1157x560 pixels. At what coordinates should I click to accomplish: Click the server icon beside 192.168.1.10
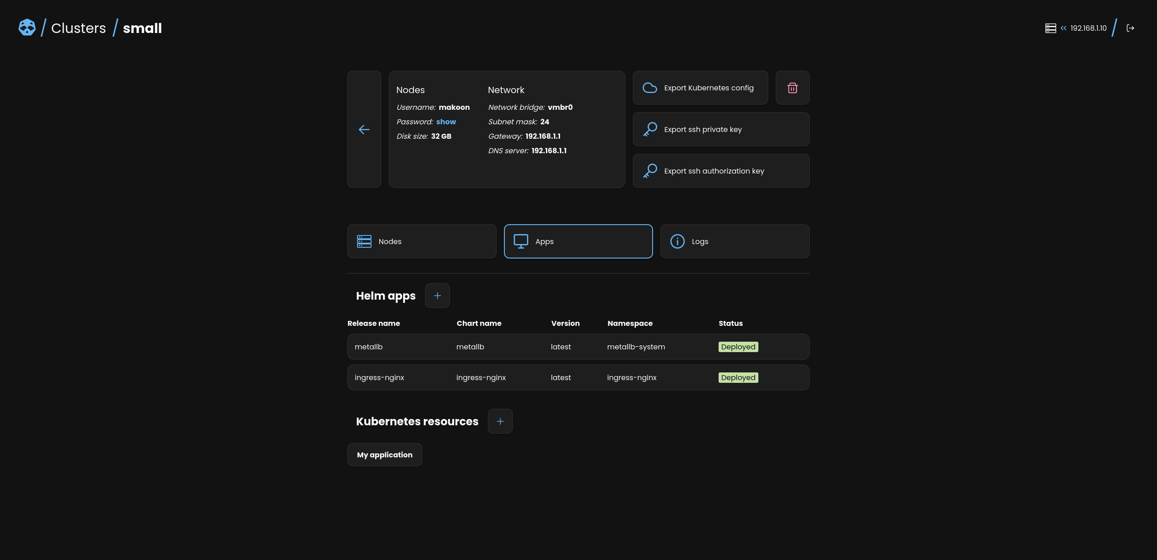(x=1050, y=28)
